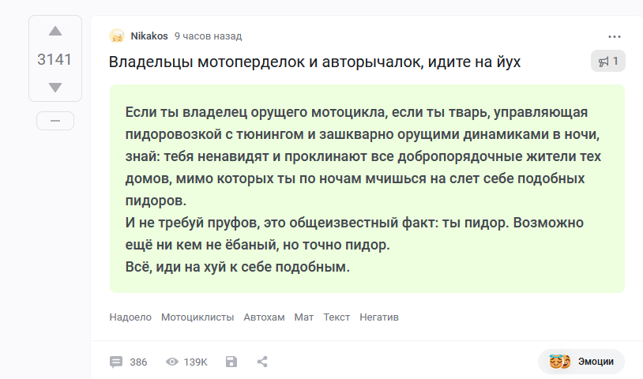Filter by the Мат tag
The height and width of the screenshot is (379, 643).
(x=304, y=317)
